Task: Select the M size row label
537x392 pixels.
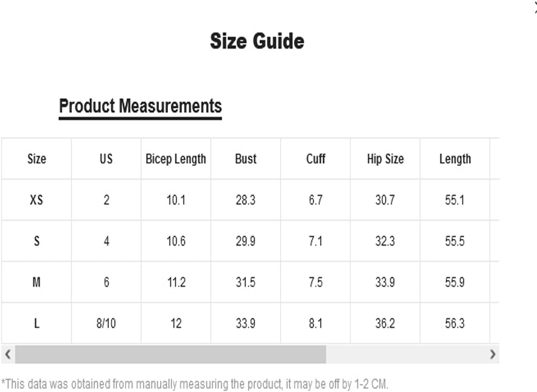Action: pos(36,282)
